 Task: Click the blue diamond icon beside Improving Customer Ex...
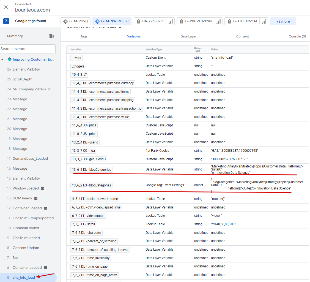[9, 59]
